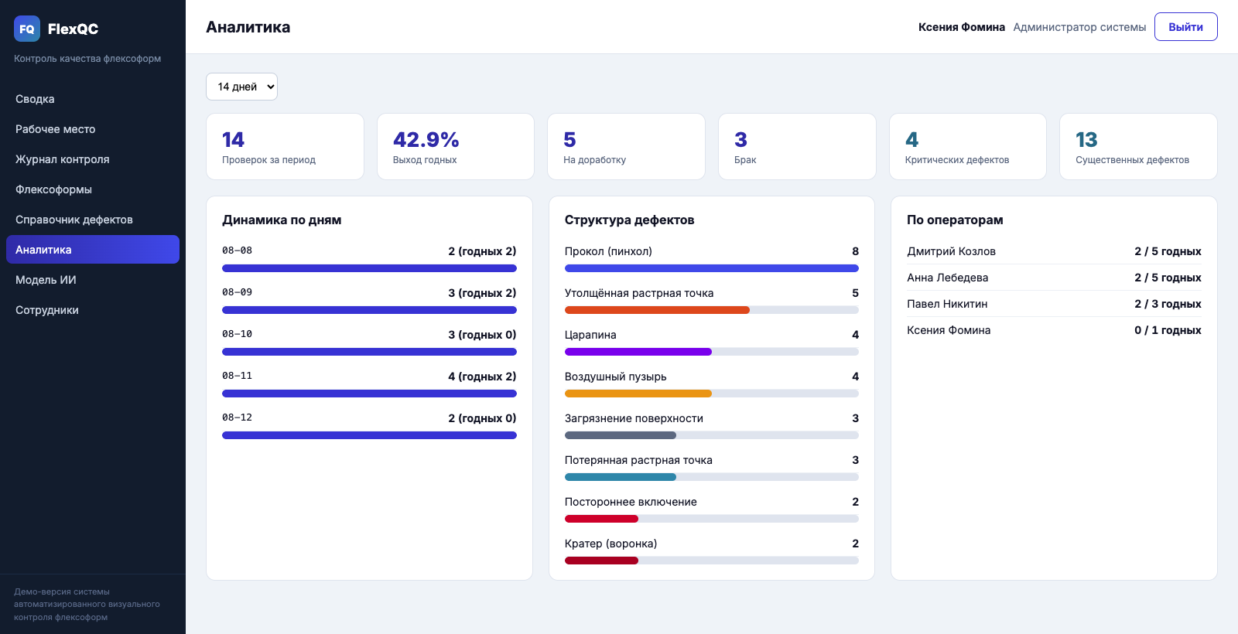Click the FlexQC logo icon
Screen dimensions: 1238x634
pyautogui.click(x=27, y=29)
